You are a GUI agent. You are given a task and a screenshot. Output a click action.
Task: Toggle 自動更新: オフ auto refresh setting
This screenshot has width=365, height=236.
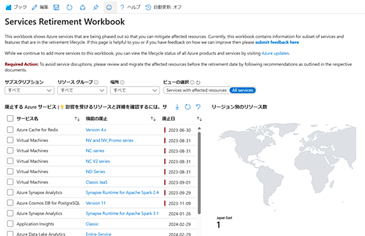pos(163,7)
